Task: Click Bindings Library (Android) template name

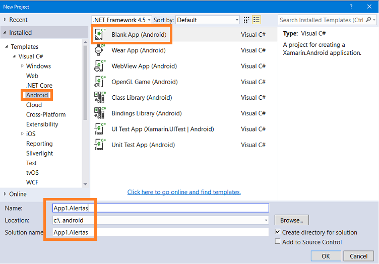Action: [x=147, y=113]
